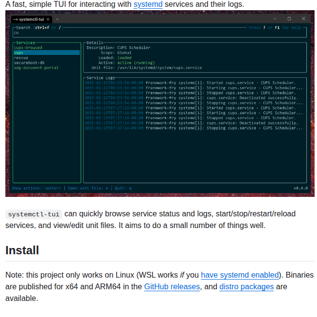Click the 'Services' panel title

coord(25,43)
